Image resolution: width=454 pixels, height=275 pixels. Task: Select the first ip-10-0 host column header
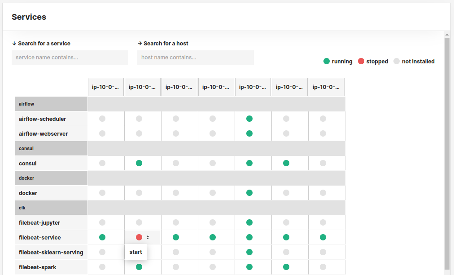tap(106, 87)
